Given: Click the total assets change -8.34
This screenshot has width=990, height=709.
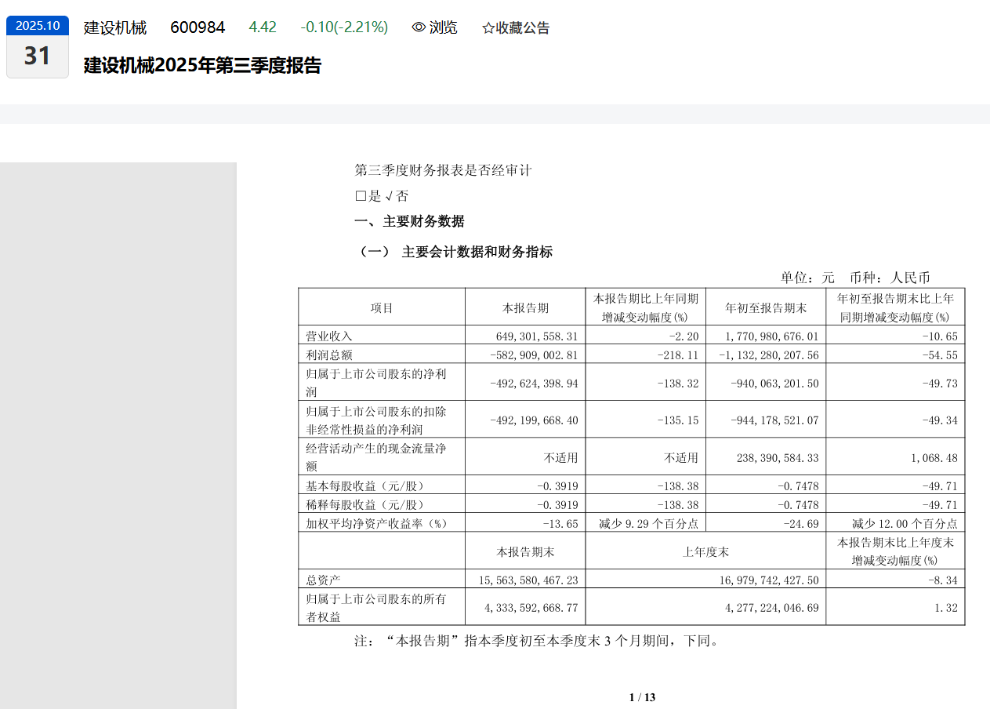Looking at the screenshot, I should (942, 580).
